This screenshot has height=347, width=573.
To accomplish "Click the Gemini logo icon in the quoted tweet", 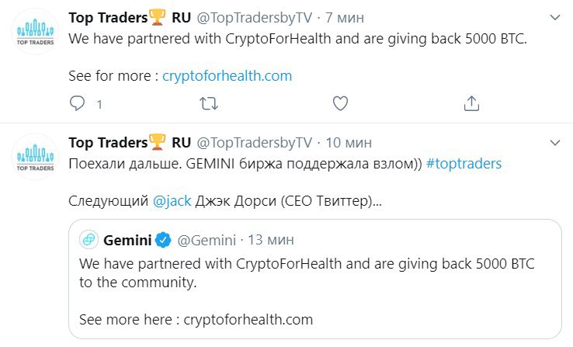I will click(x=89, y=238).
